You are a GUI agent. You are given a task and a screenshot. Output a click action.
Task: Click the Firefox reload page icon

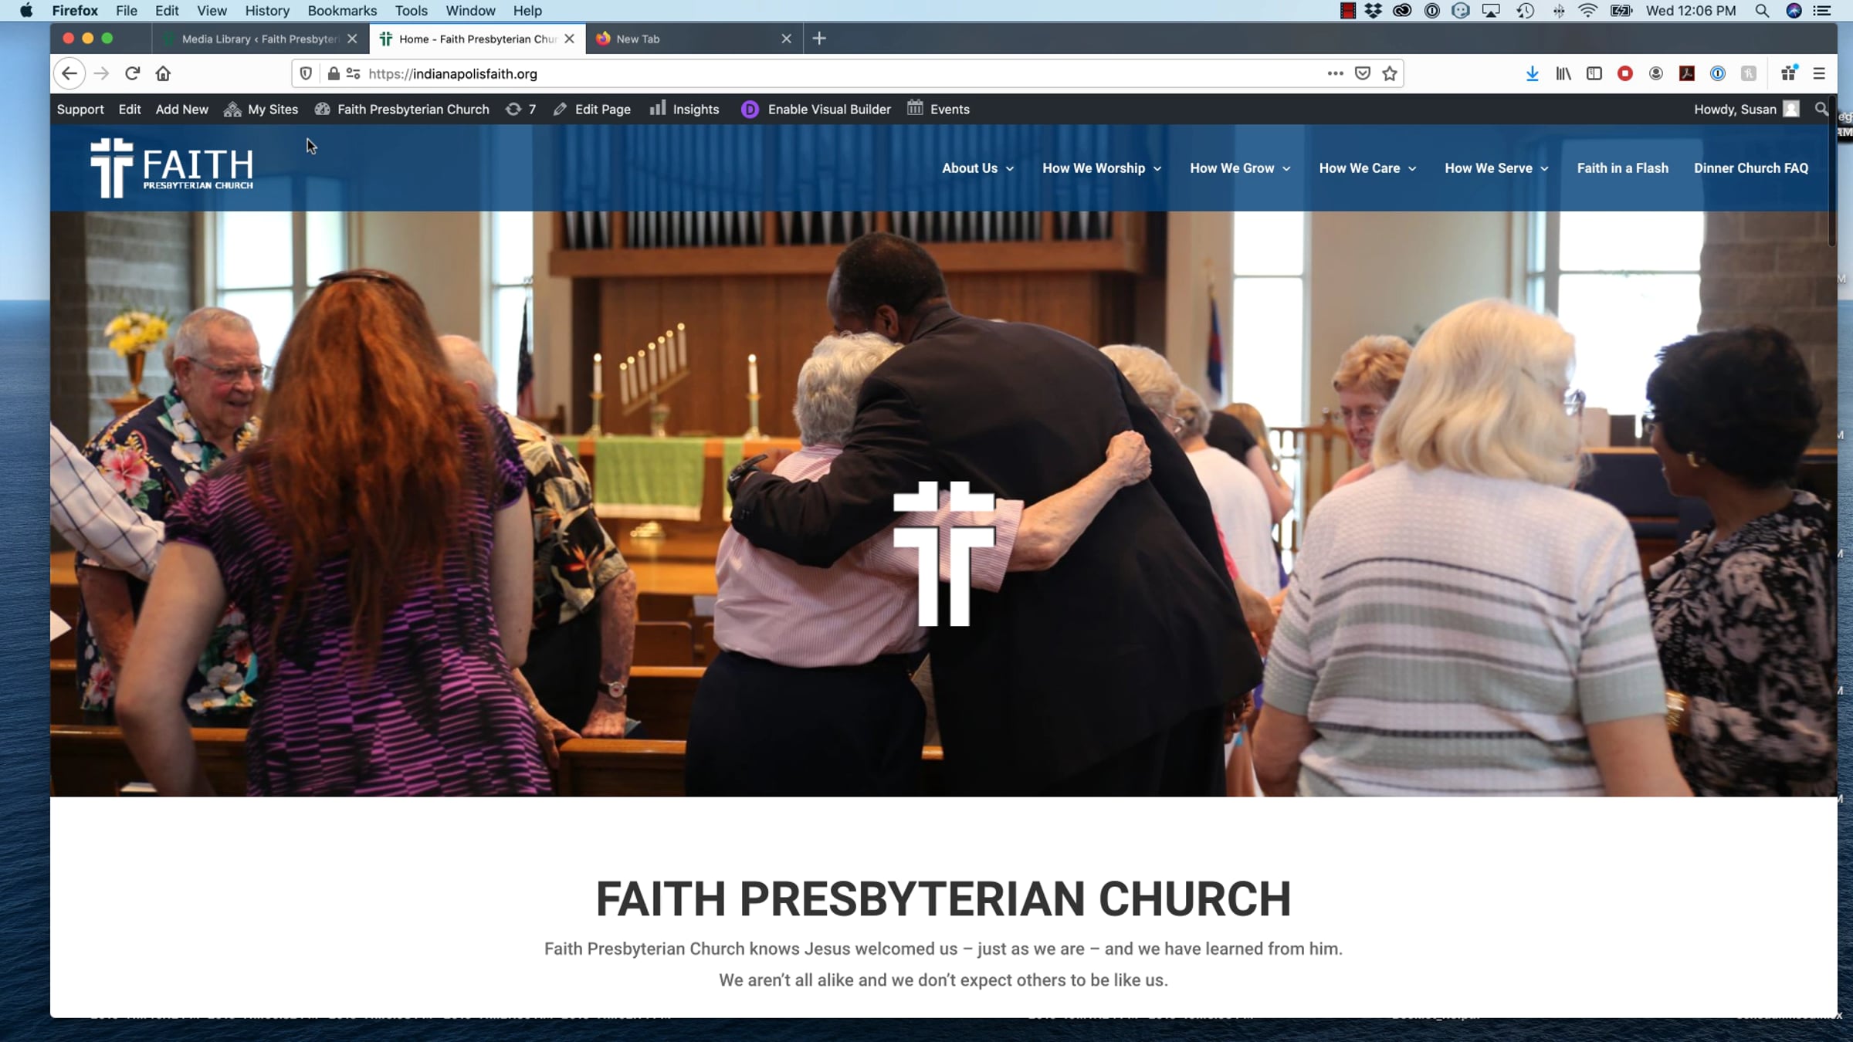132,73
